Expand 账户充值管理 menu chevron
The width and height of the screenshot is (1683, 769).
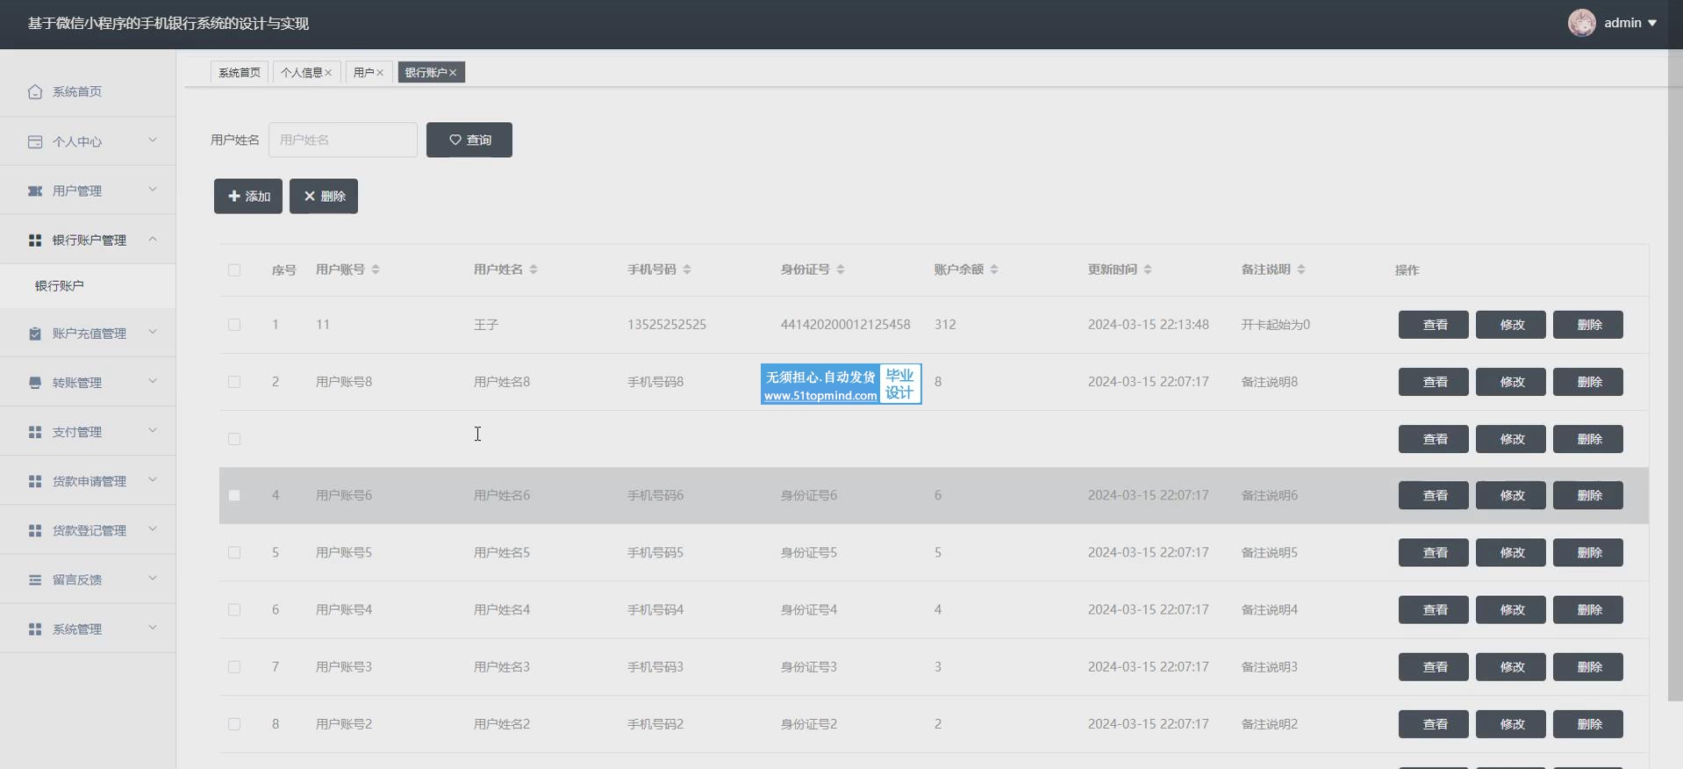[x=153, y=332]
